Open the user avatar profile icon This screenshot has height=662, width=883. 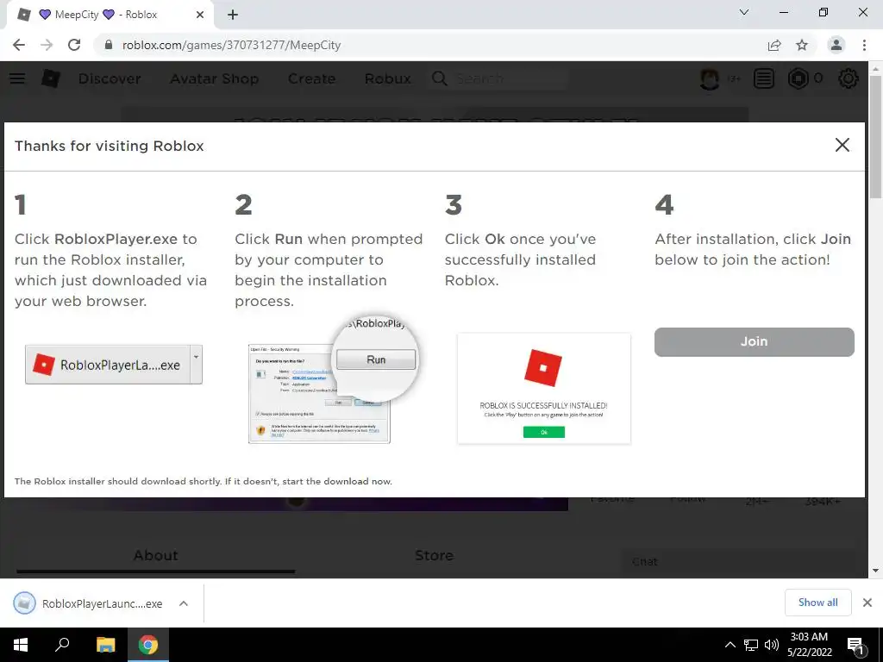[x=710, y=78]
